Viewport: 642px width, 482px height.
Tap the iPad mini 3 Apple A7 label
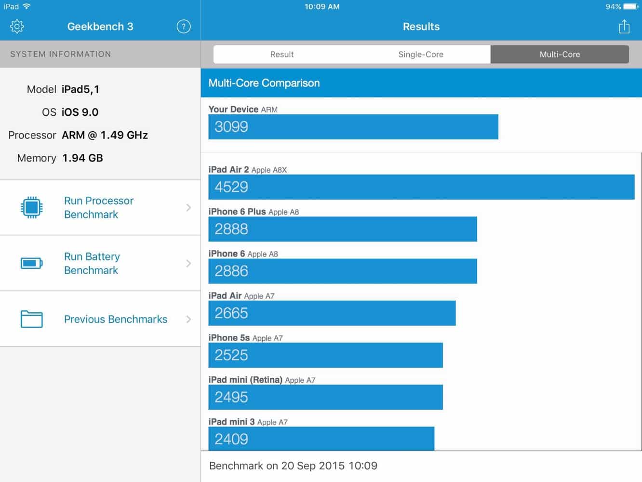point(248,422)
